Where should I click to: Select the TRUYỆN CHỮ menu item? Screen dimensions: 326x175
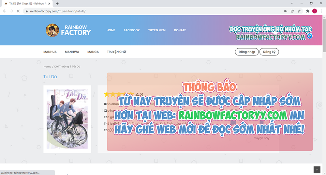point(116,52)
